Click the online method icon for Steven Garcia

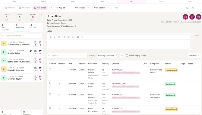pos(50,70)
